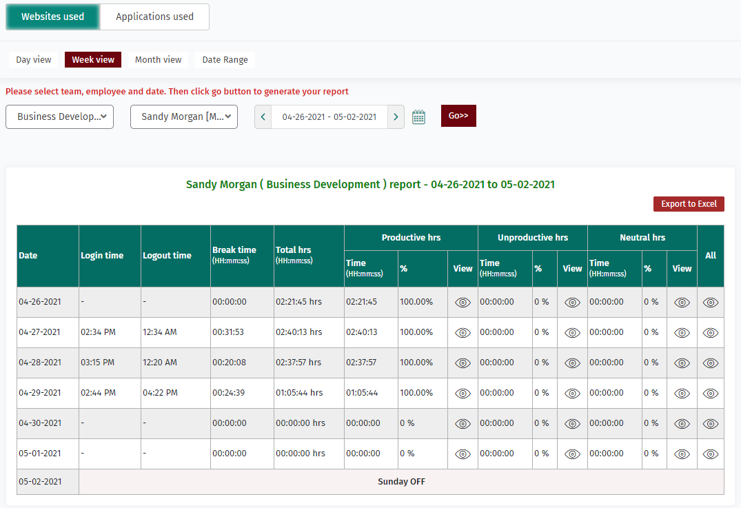Click the date range field

click(329, 116)
